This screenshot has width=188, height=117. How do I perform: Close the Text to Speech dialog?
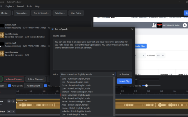(x=132, y=29)
